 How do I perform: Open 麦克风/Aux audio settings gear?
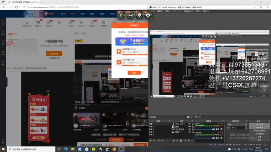(x=222, y=129)
